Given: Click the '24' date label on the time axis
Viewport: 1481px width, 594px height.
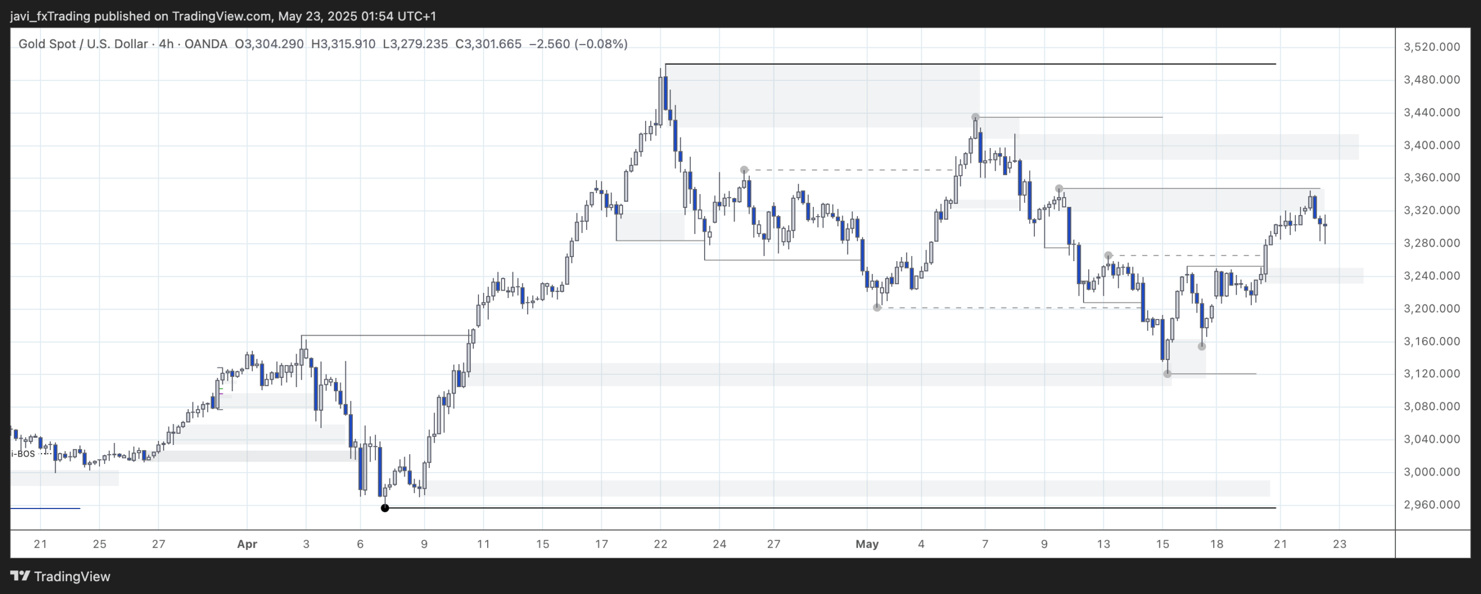Looking at the screenshot, I should [720, 544].
